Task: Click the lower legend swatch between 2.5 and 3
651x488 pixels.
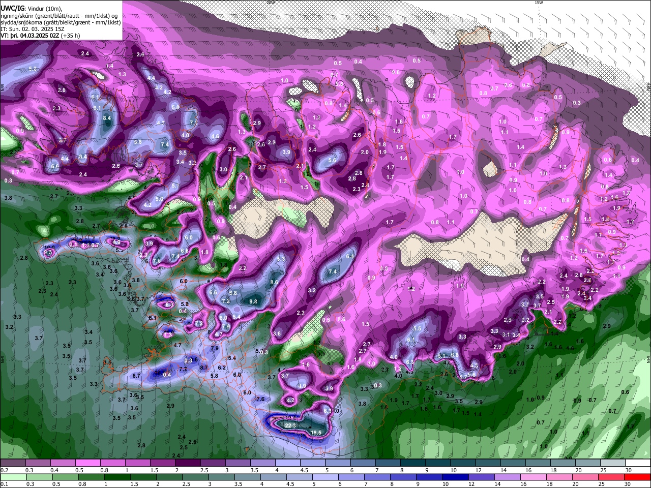Action: (195, 477)
